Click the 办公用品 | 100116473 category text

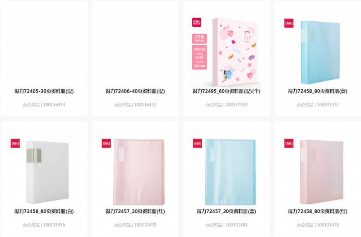click(44, 105)
